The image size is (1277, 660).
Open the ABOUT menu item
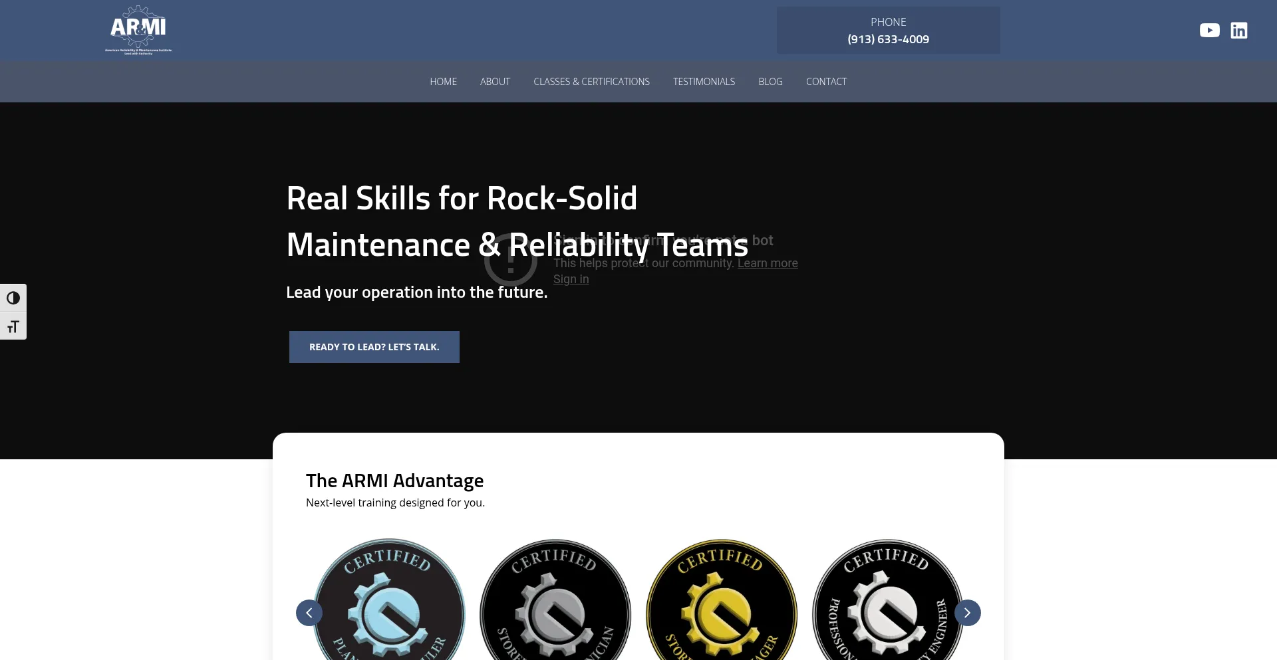pyautogui.click(x=495, y=82)
